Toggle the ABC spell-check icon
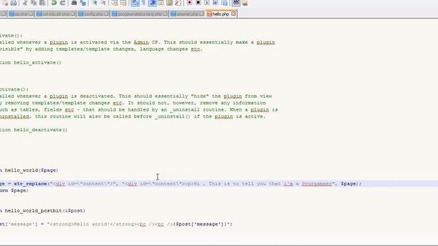Image resolution: width=438 pixels, height=246 pixels. tap(236, 3)
